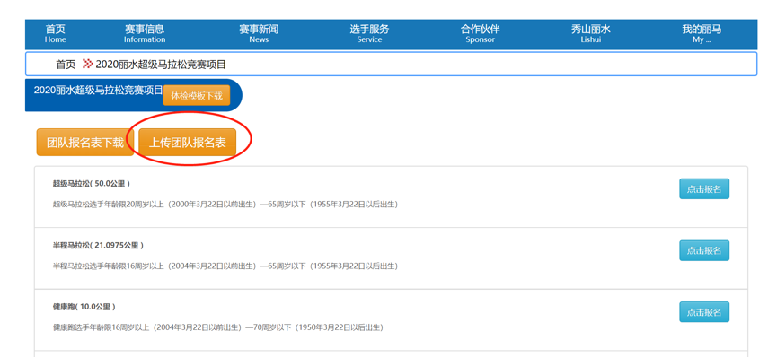Click breadcrumb text 2020丽水超级马拉松竞赛项目
This screenshot has width=777, height=357.
(x=161, y=65)
